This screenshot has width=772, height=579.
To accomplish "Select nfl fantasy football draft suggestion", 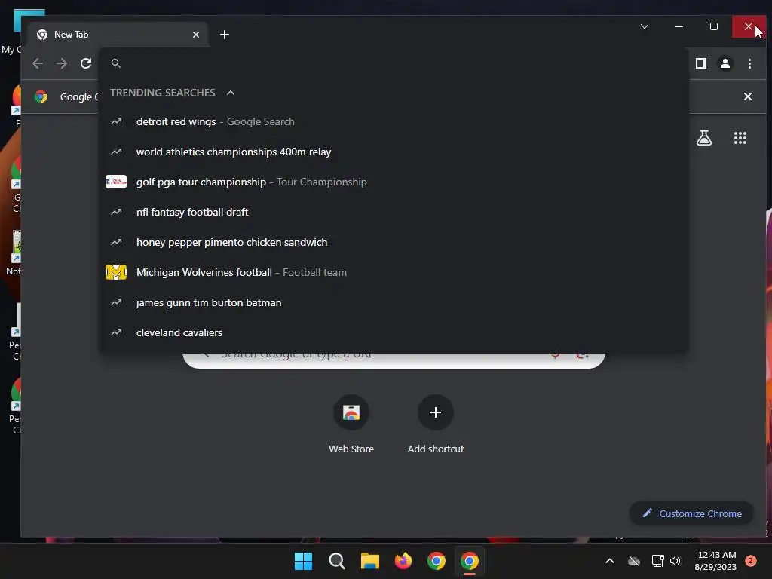I will point(394,212).
